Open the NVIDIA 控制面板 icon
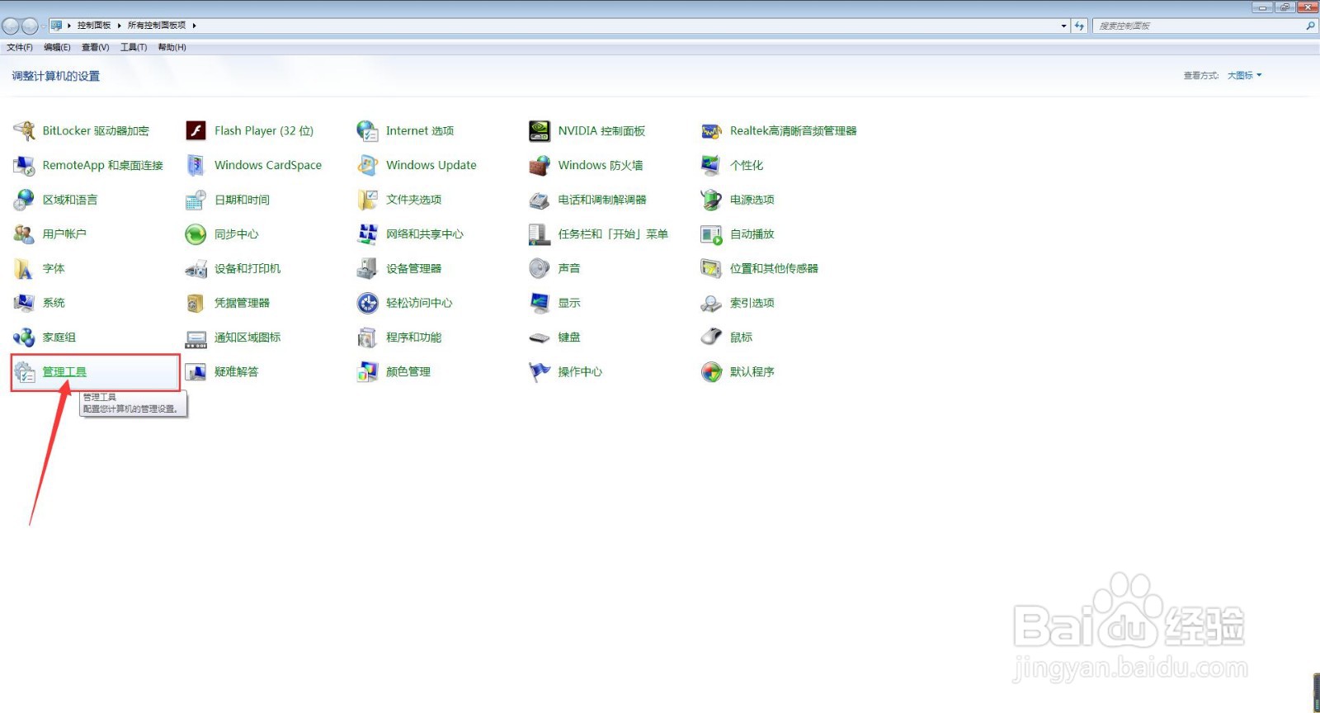This screenshot has width=1320, height=713. point(540,130)
